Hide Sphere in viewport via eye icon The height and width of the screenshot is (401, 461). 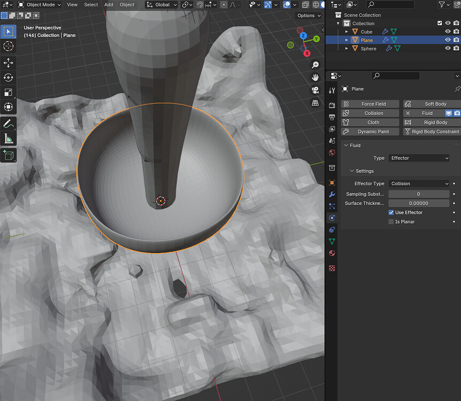click(x=448, y=48)
